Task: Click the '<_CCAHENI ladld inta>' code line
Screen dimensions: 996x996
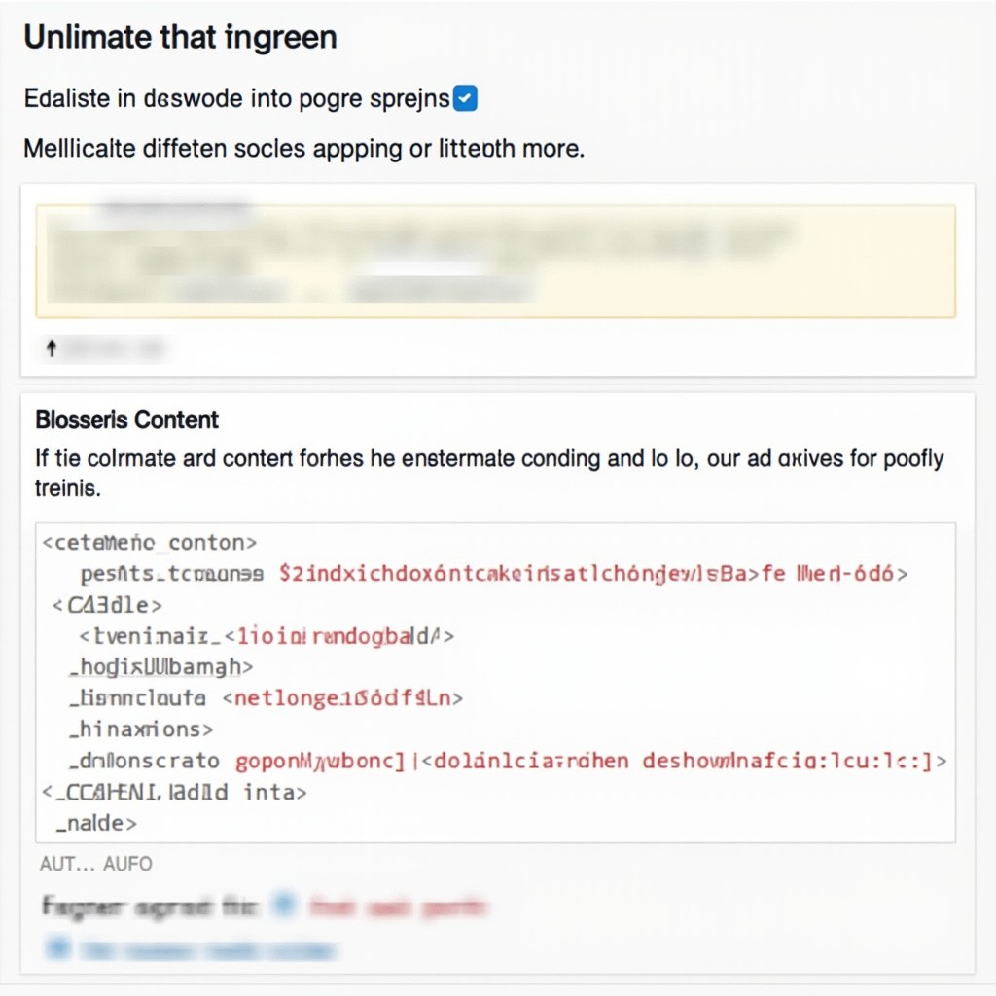Action: [175, 792]
